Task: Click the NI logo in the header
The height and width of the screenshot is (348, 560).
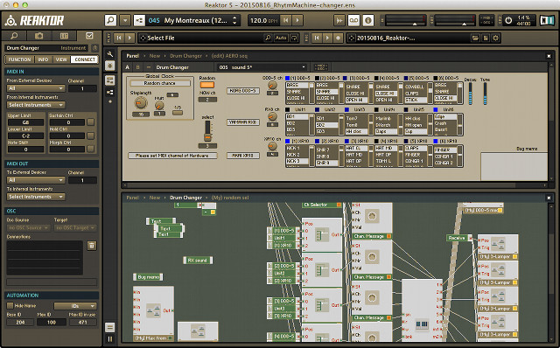Action: click(547, 20)
